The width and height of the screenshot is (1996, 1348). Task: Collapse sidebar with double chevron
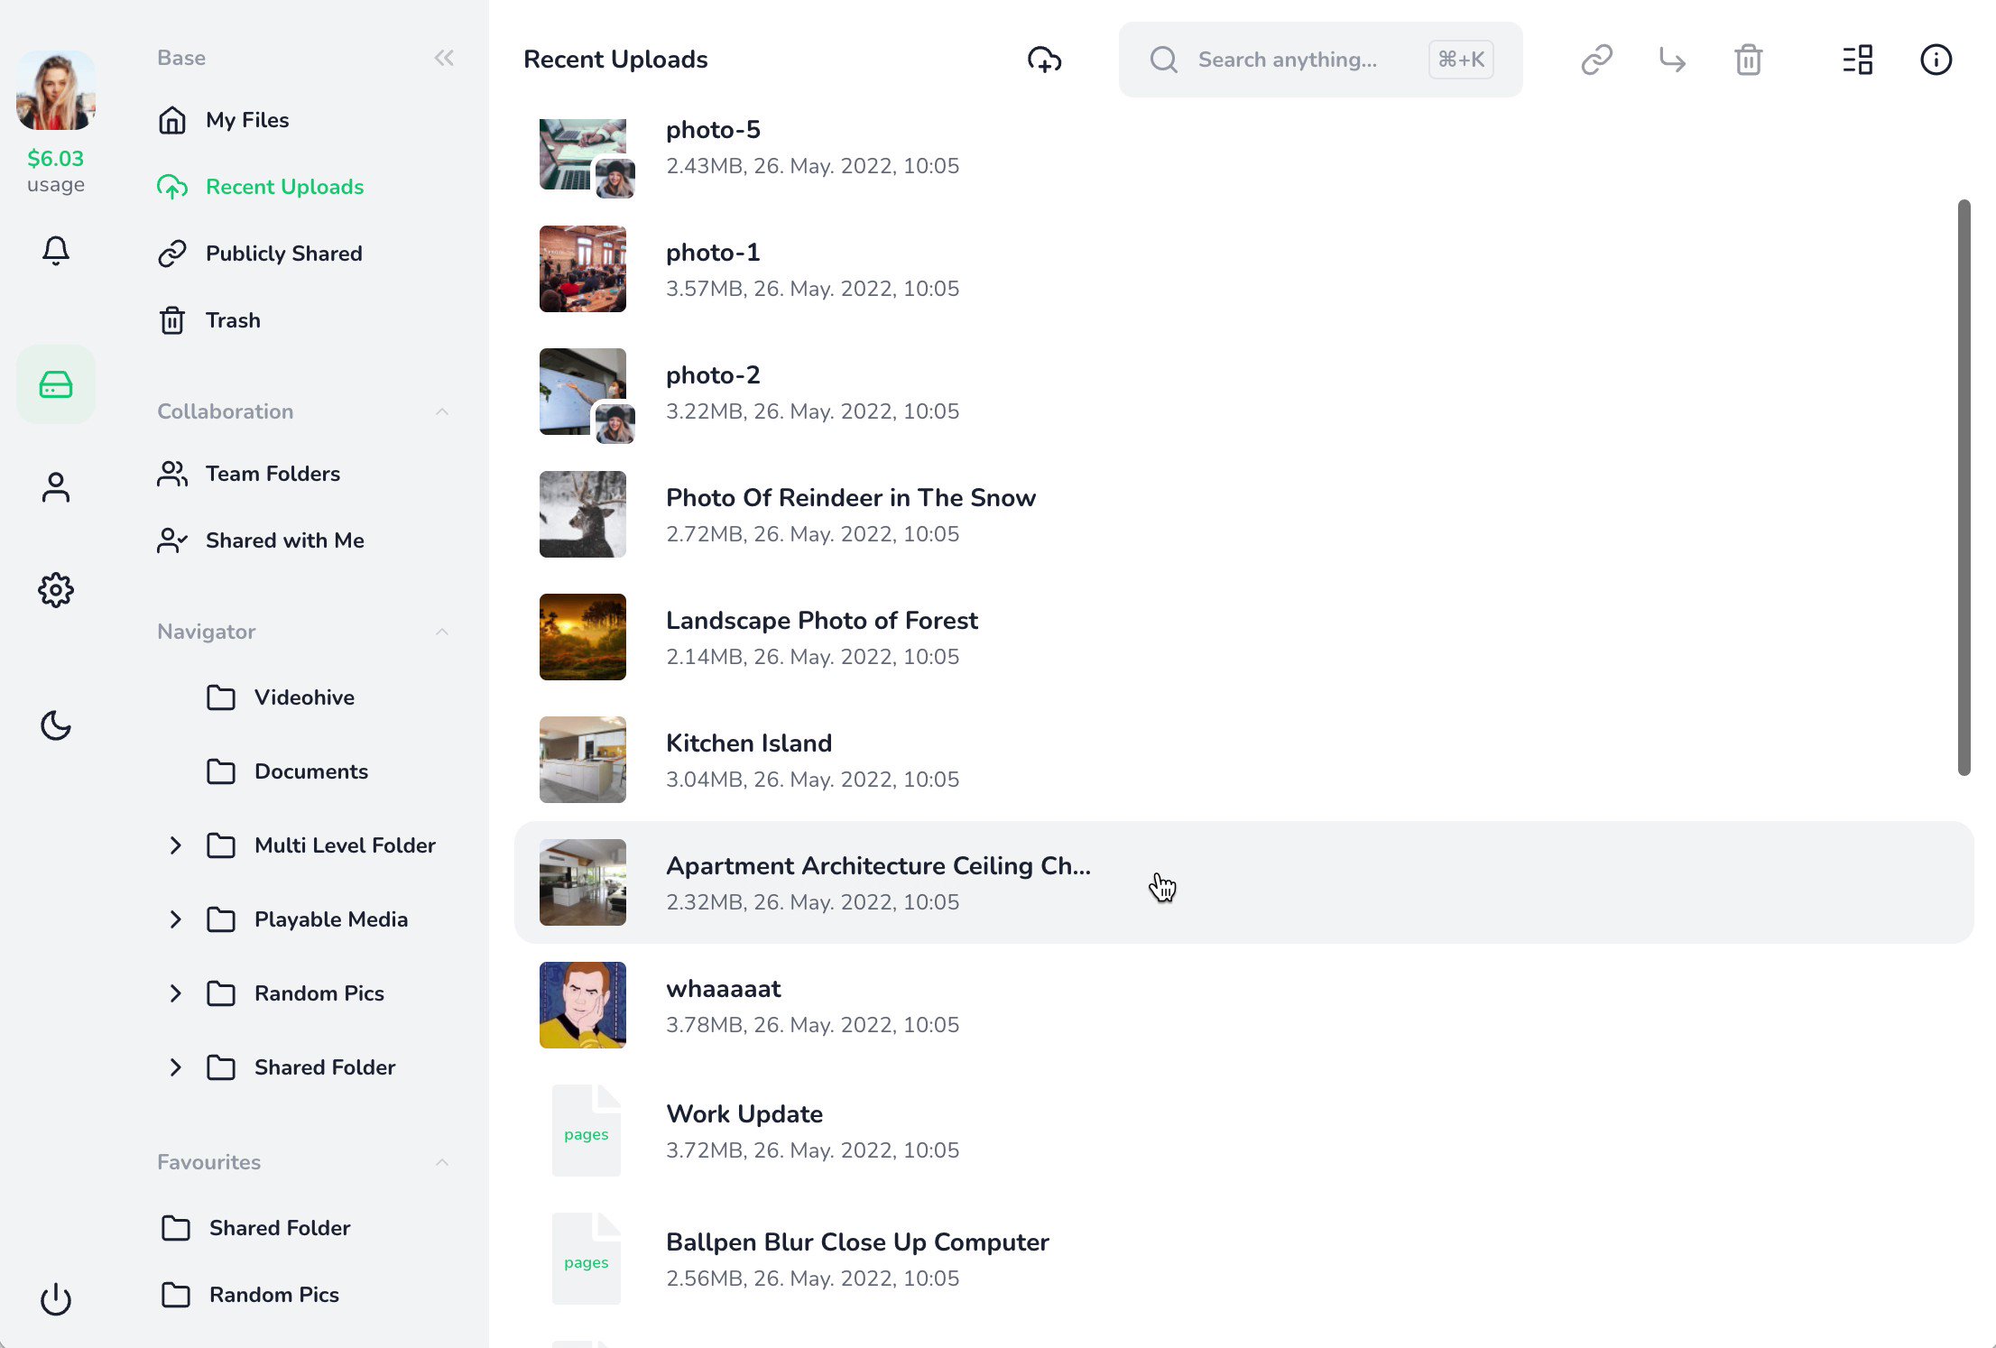click(x=443, y=58)
